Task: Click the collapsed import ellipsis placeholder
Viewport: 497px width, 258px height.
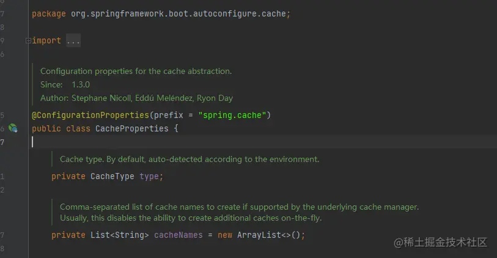Action: click(x=73, y=41)
